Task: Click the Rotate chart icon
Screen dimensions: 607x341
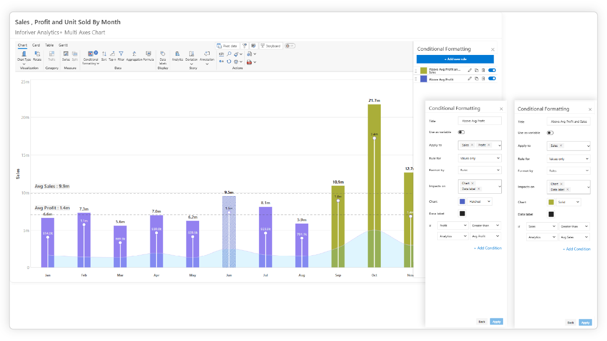Action: [x=37, y=55]
